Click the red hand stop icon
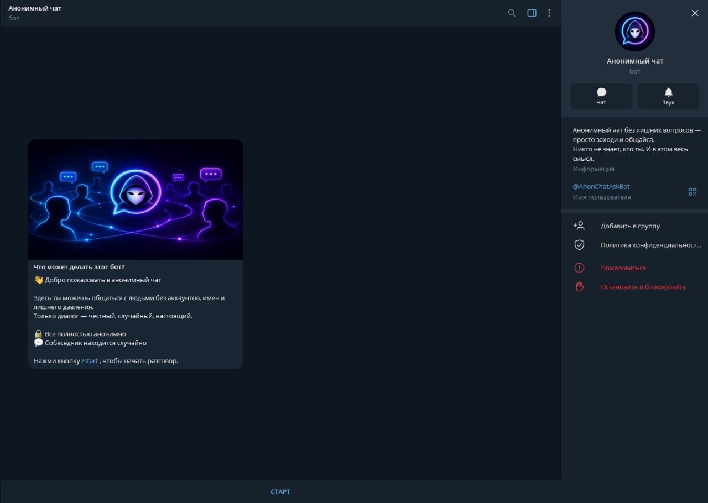 [x=579, y=287]
